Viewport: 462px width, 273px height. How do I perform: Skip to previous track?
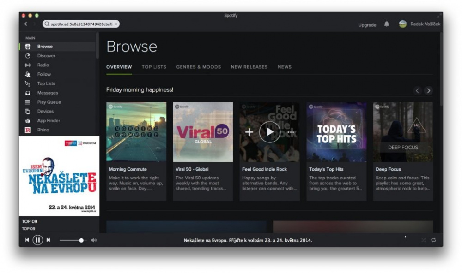(27, 240)
